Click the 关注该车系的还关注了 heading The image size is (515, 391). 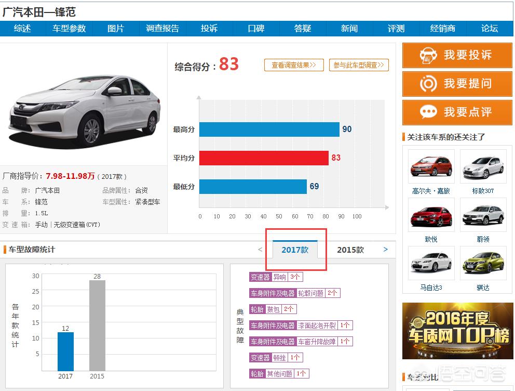pos(446,137)
